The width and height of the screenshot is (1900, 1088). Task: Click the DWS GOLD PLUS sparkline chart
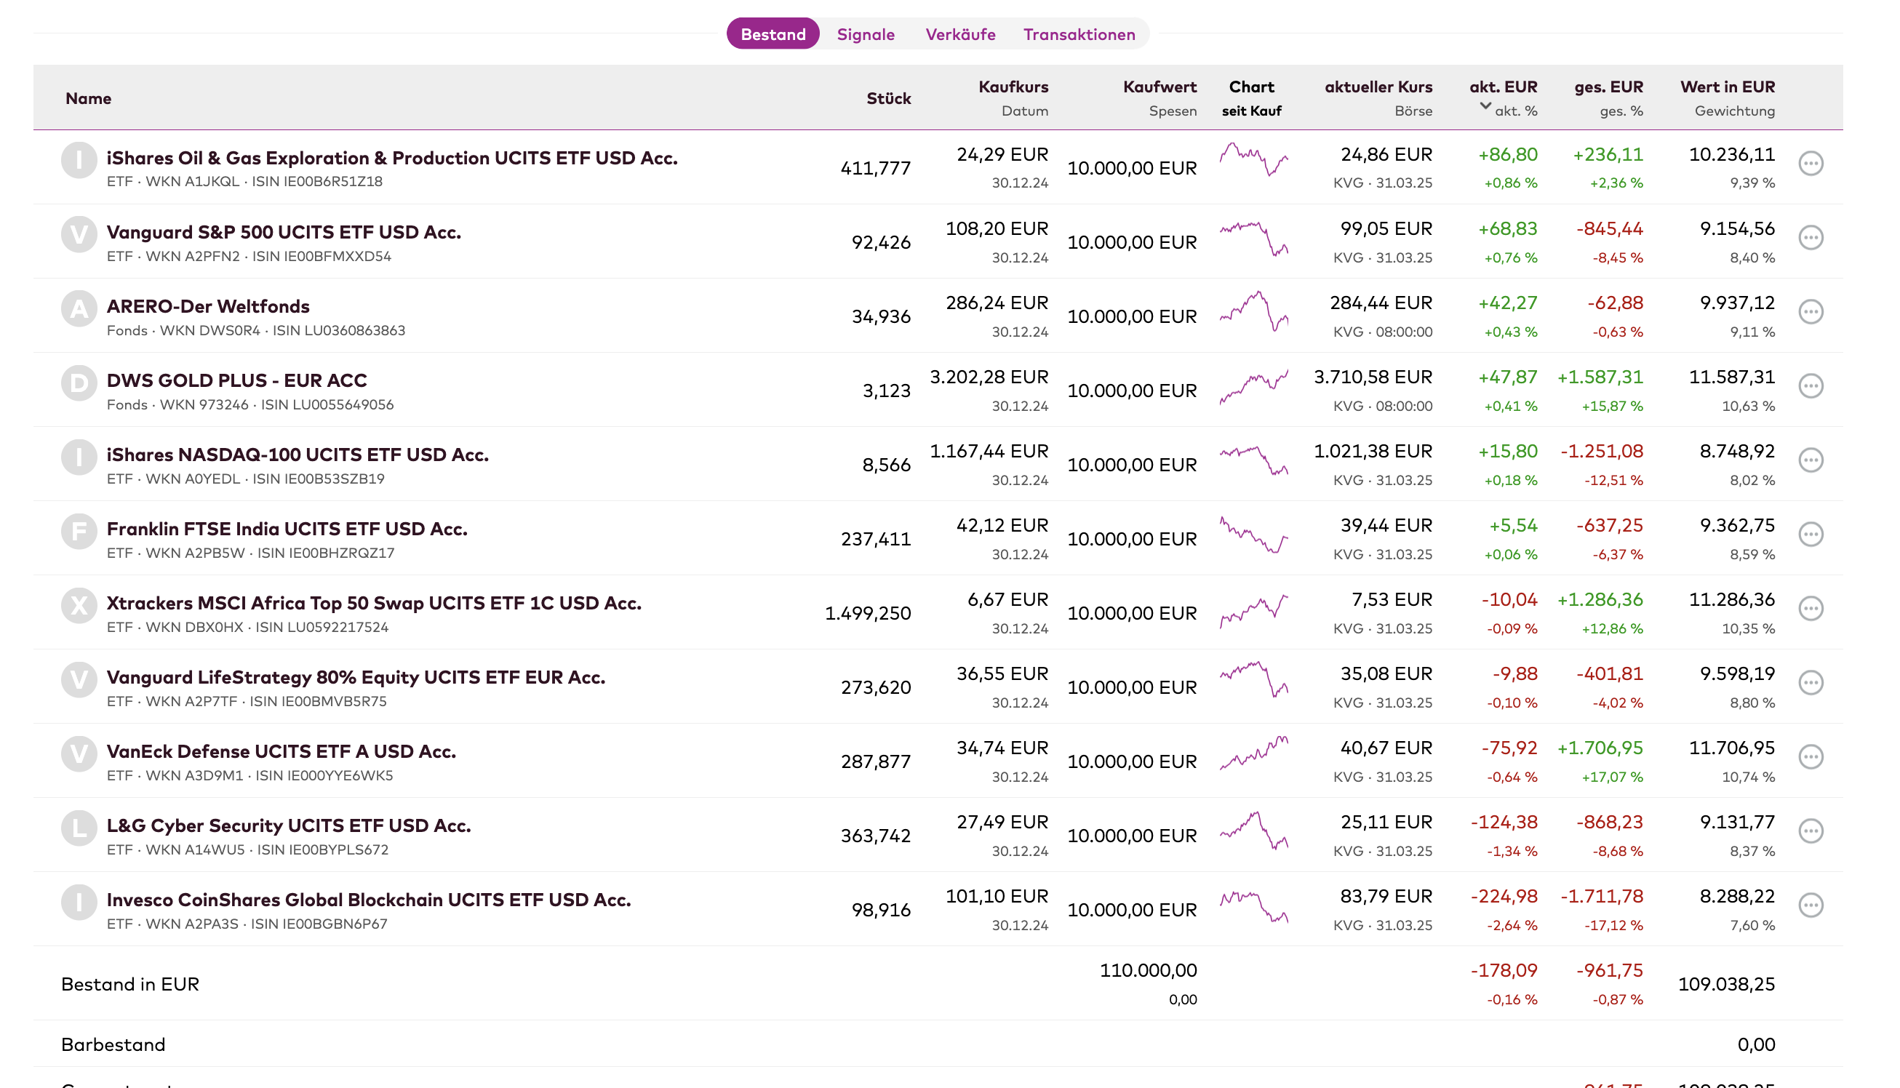(1253, 386)
